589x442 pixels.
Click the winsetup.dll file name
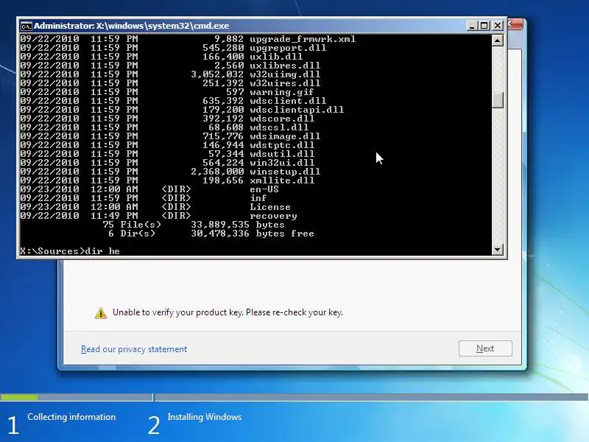pyautogui.click(x=285, y=172)
